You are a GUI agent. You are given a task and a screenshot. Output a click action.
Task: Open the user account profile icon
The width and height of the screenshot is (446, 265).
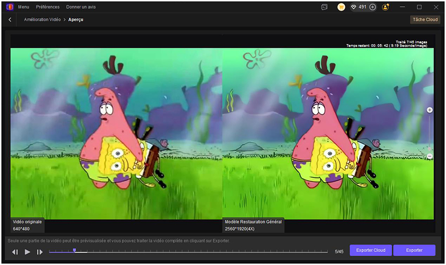385,7
